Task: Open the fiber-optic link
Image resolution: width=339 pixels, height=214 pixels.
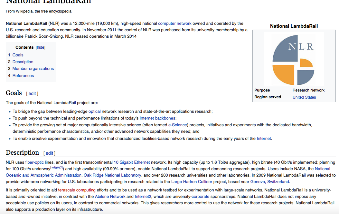Action: tap(34, 162)
